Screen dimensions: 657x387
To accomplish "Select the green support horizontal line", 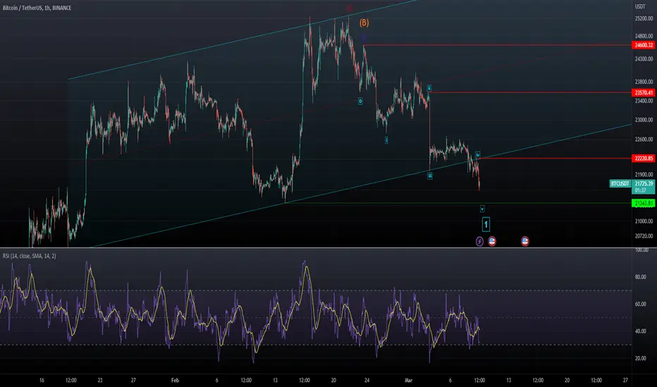I will pyautogui.click(x=457, y=203).
